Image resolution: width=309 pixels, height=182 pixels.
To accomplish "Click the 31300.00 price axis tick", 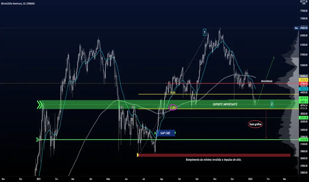I will coord(304,144).
